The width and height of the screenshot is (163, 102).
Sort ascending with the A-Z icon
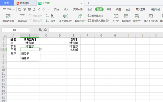coord(47,16)
